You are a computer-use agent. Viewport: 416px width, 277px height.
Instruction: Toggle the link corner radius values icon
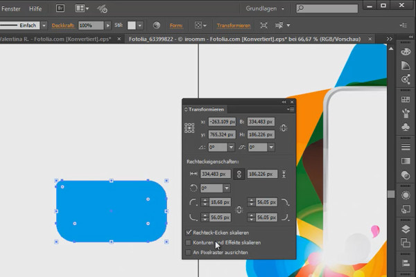(239, 210)
